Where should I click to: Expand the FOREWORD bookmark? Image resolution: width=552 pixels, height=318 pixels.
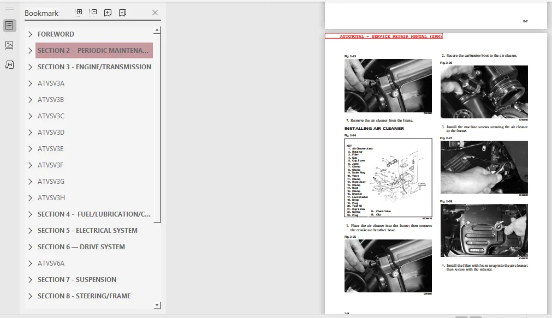pyautogui.click(x=30, y=34)
